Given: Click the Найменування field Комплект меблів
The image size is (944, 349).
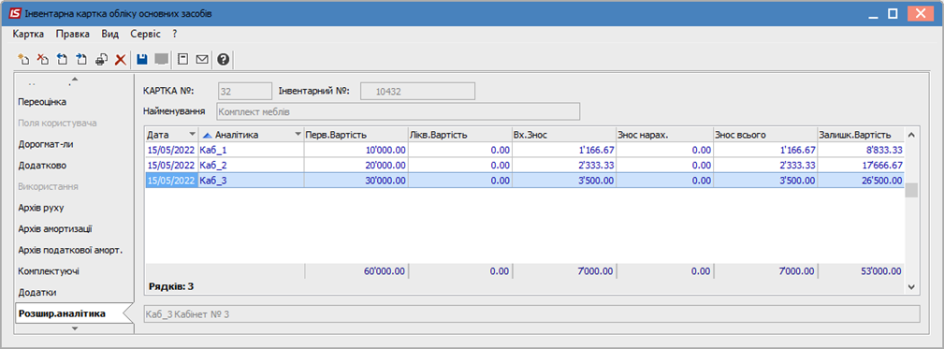Looking at the screenshot, I should click(x=398, y=112).
